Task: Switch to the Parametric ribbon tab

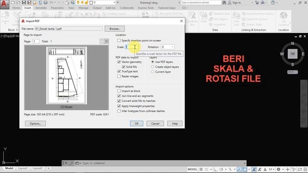Action: (57, 8)
